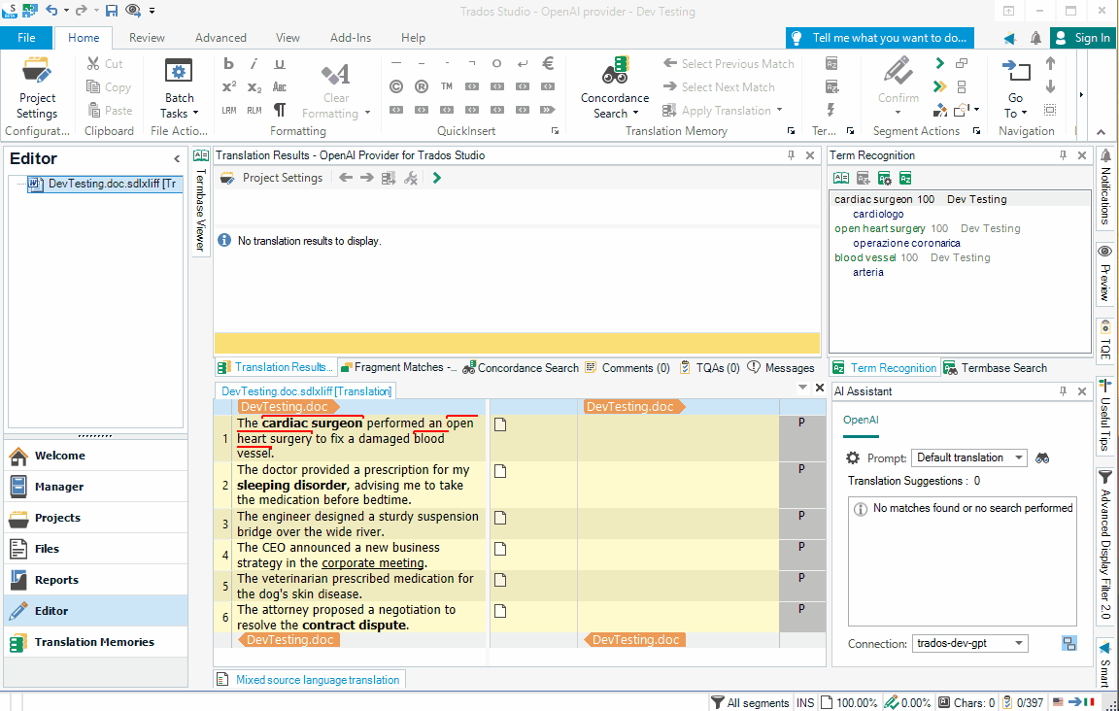Open the Connection dropdown showing trados-dev-gpt

pyautogui.click(x=969, y=643)
